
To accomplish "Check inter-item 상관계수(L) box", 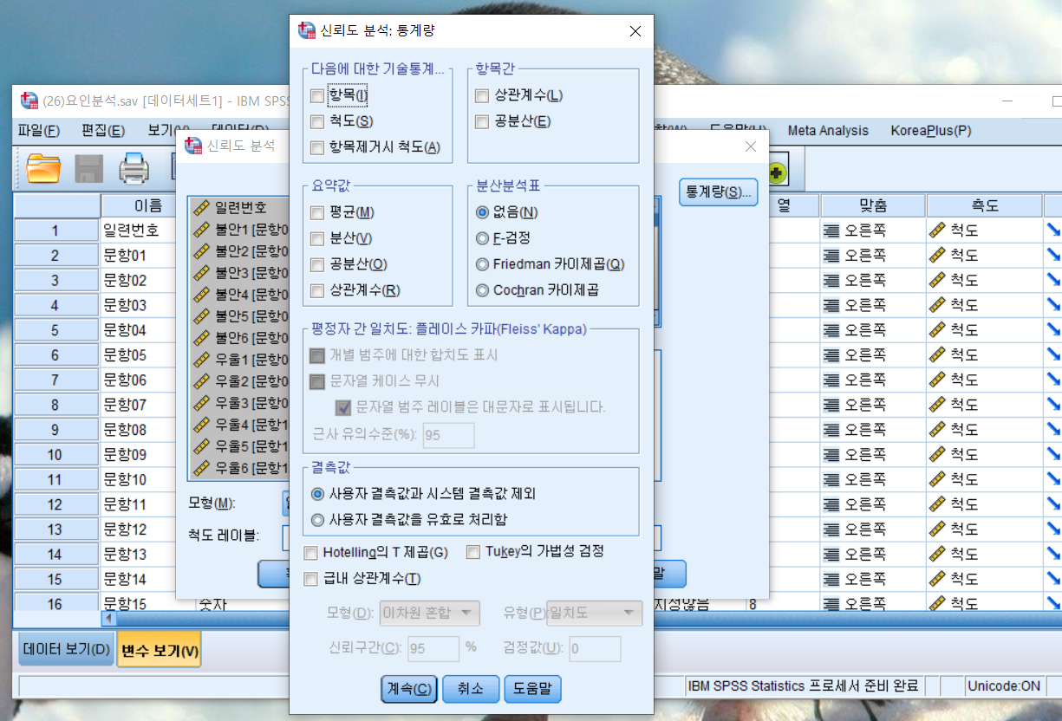I will pyautogui.click(x=482, y=95).
